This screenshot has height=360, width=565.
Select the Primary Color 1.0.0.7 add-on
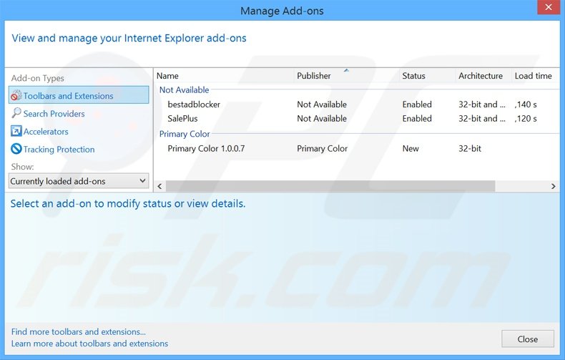coord(206,149)
